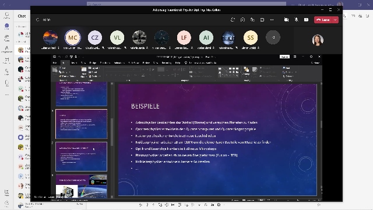The width and height of the screenshot is (373, 210).
Task: Open the Animations tab in shared PowerPoint
Action: 119,63
